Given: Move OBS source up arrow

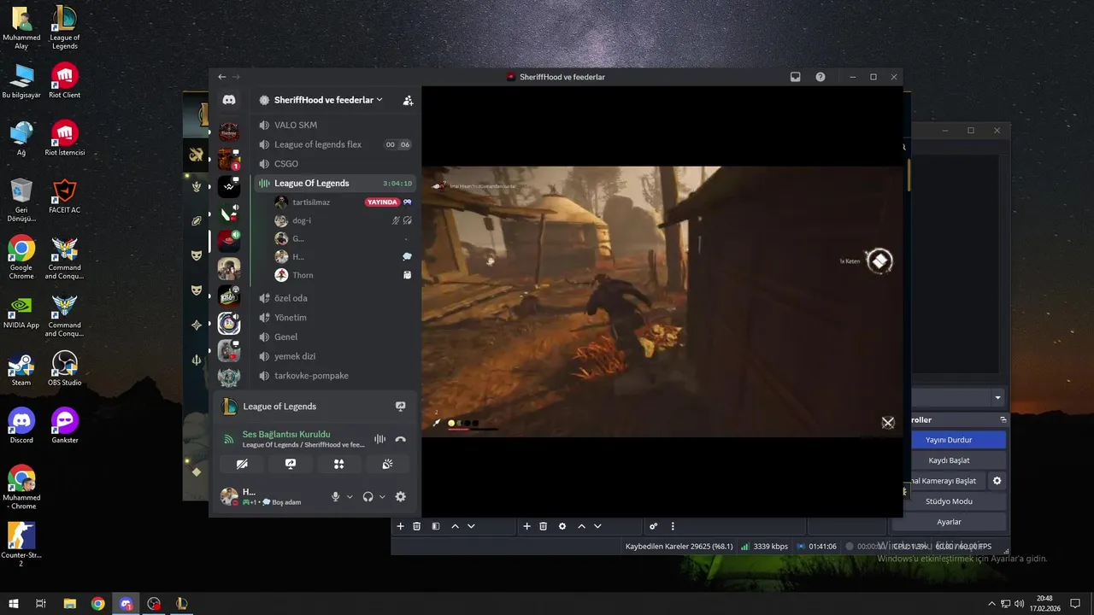Looking at the screenshot, I should pyautogui.click(x=581, y=526).
